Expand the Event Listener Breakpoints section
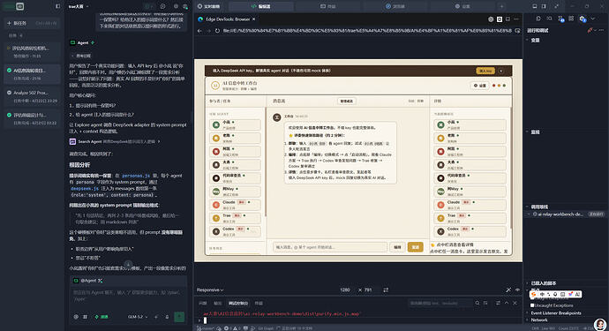This screenshot has height=331, width=609. [x=556, y=312]
